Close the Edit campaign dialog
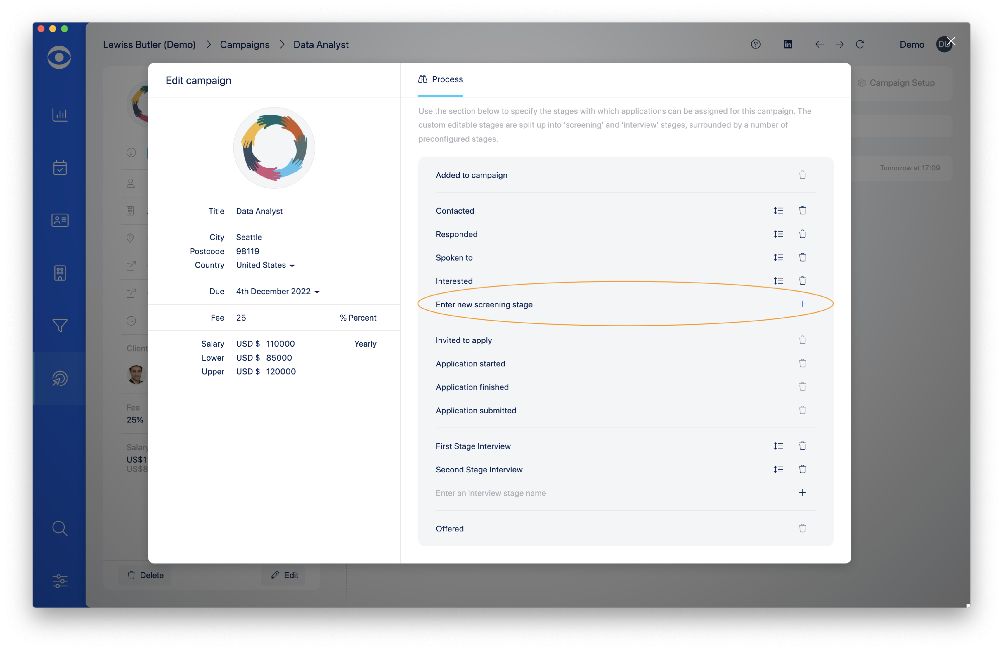This screenshot has height=651, width=1003. 951,41
